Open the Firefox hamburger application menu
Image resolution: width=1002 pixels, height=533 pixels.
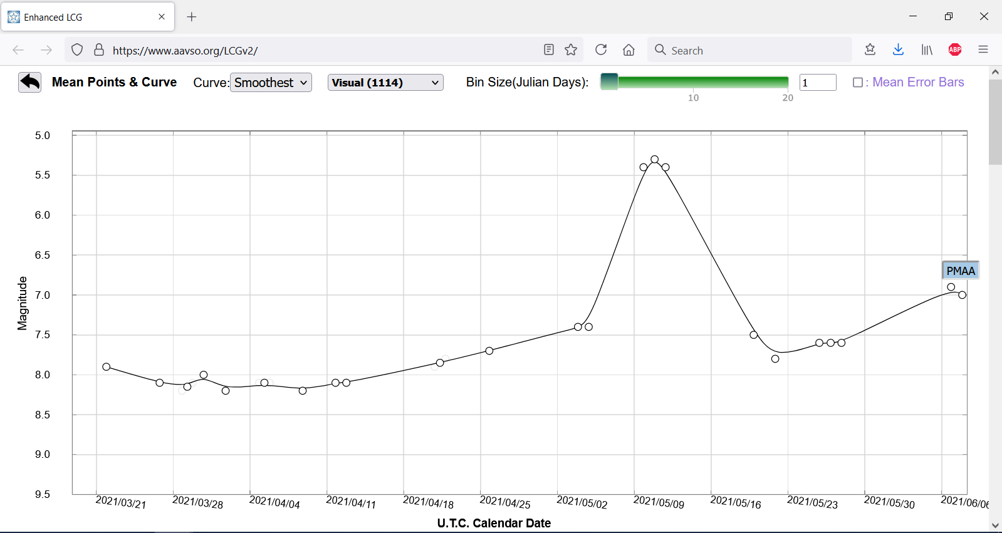pos(983,50)
